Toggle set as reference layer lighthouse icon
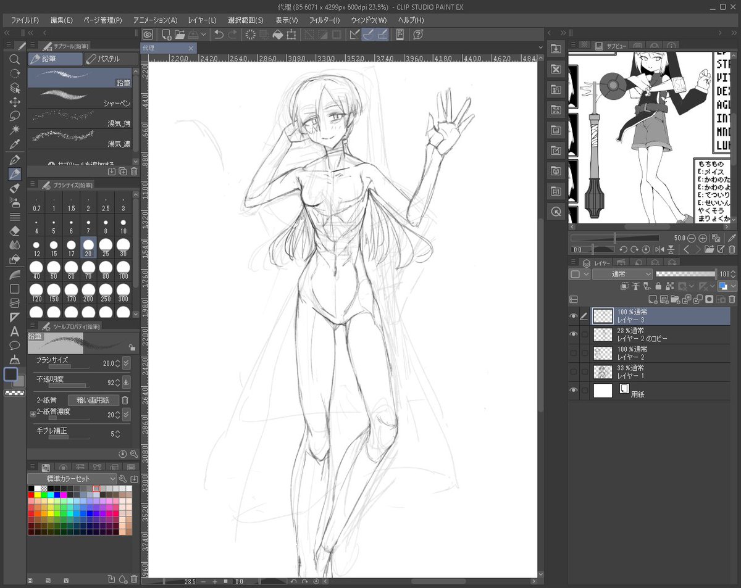741x588 pixels. click(636, 286)
